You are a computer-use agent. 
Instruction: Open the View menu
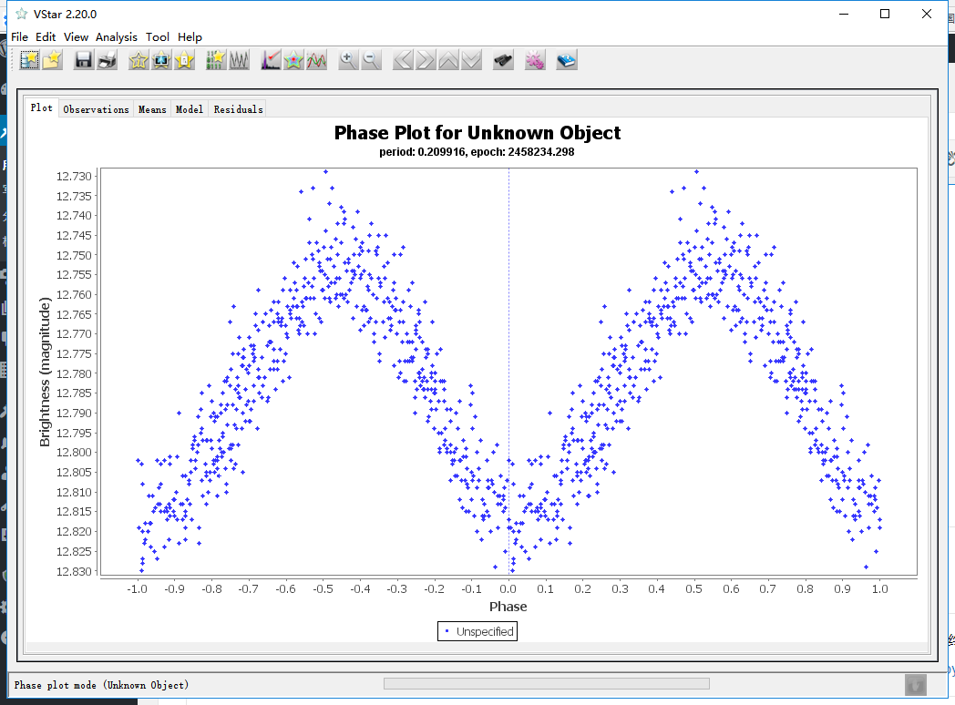(x=77, y=37)
